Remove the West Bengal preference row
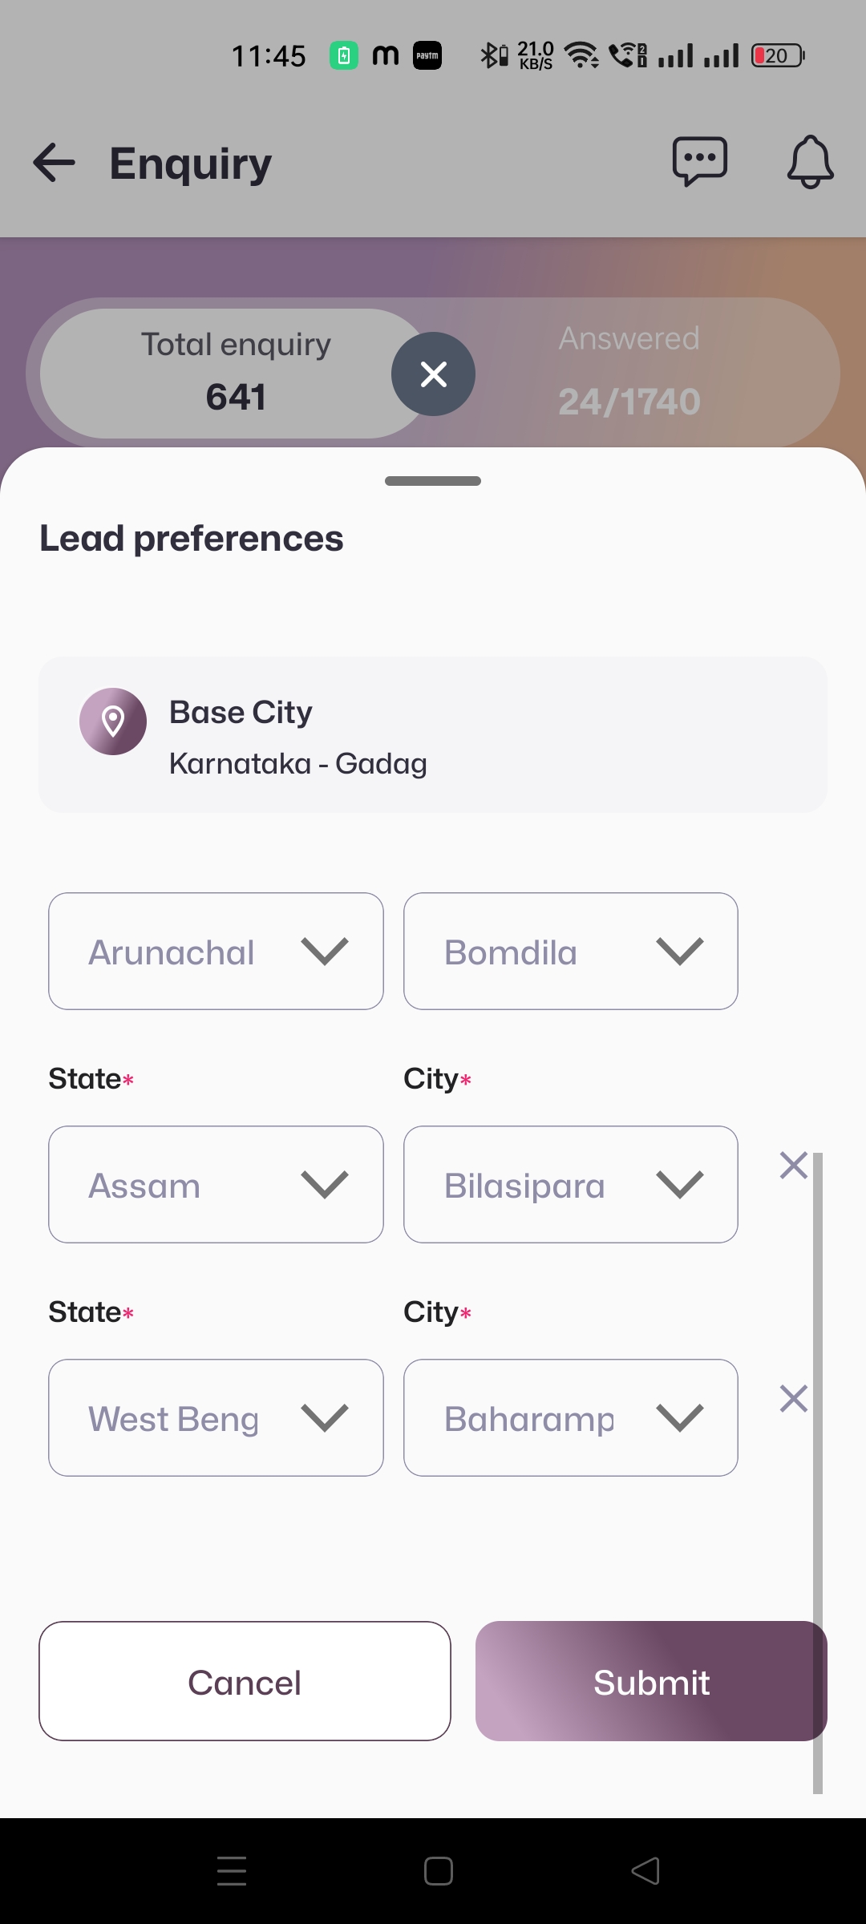Image resolution: width=866 pixels, height=1924 pixels. pyautogui.click(x=793, y=1399)
